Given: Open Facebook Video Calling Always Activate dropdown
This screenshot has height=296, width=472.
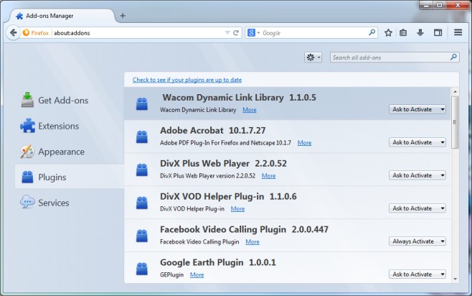Looking at the screenshot, I should coord(417,241).
